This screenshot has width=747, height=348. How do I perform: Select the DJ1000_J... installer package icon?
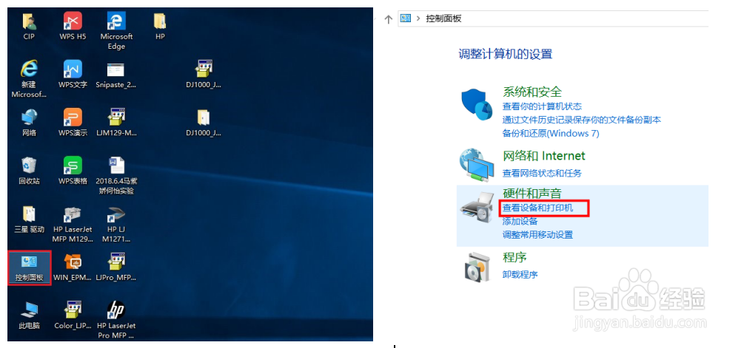(204, 75)
